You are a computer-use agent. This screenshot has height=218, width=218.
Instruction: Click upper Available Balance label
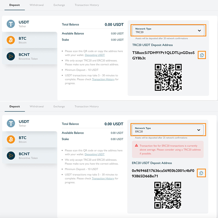[x=73, y=34]
